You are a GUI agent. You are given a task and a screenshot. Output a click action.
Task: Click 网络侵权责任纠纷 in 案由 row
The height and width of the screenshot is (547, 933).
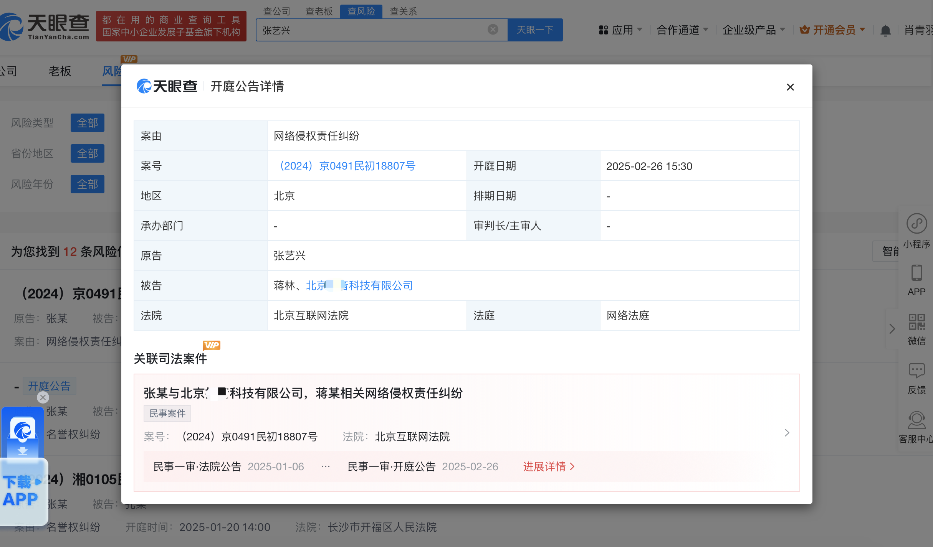tap(316, 136)
